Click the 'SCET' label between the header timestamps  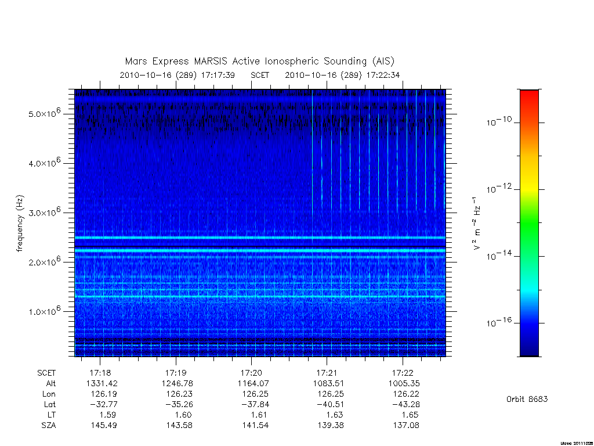pos(260,75)
